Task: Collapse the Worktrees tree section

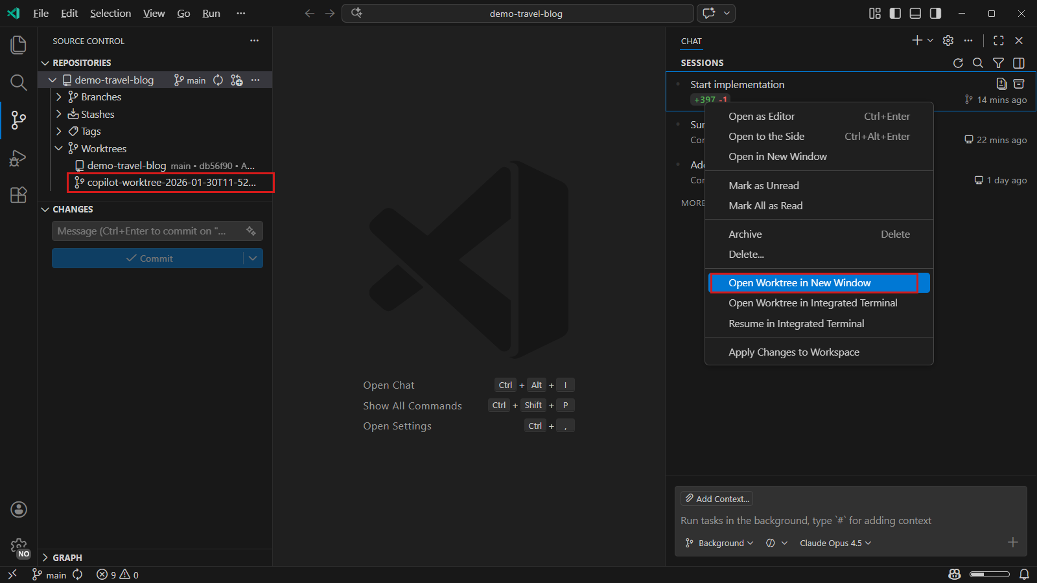Action: point(59,148)
